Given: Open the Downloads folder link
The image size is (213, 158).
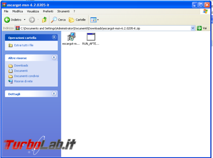Looking at the screenshot, I should pyautogui.click(x=21, y=65).
